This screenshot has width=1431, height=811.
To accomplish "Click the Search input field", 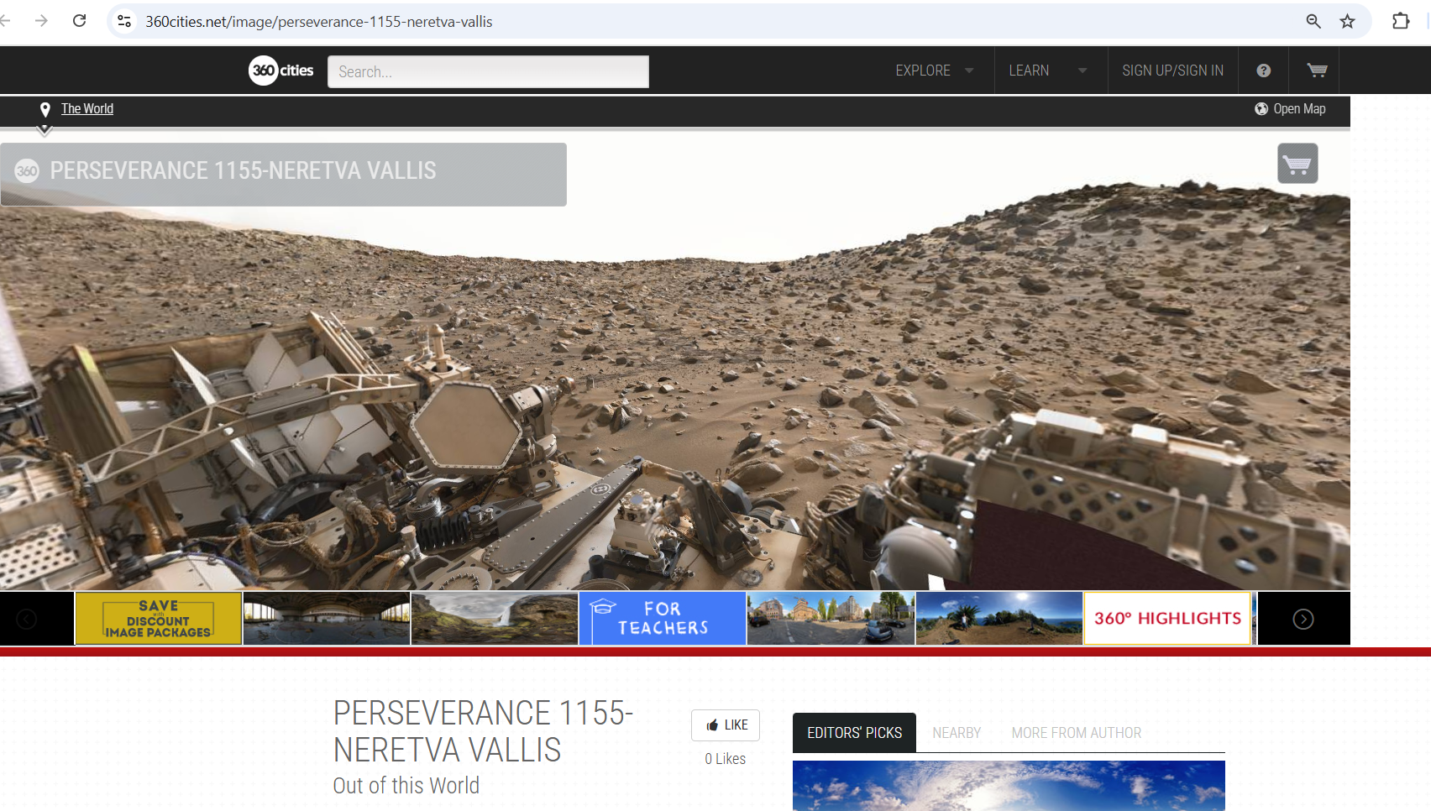I will [x=488, y=72].
